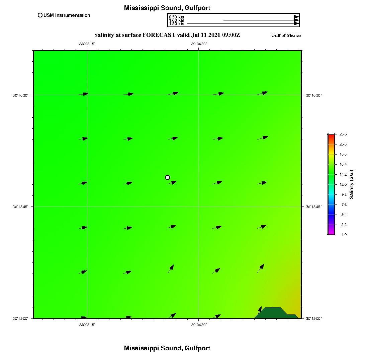
Task: Click the 'Salinity at surface FORECAST' heading
Action: (167, 35)
